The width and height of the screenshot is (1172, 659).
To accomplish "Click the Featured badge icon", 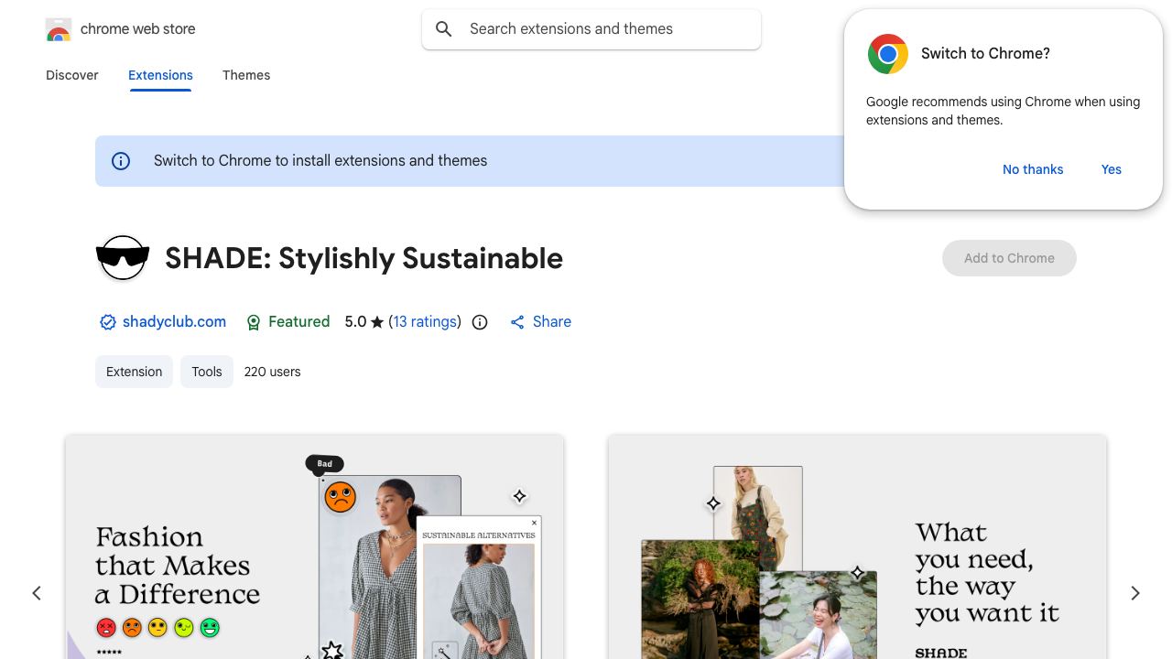I will [x=254, y=322].
